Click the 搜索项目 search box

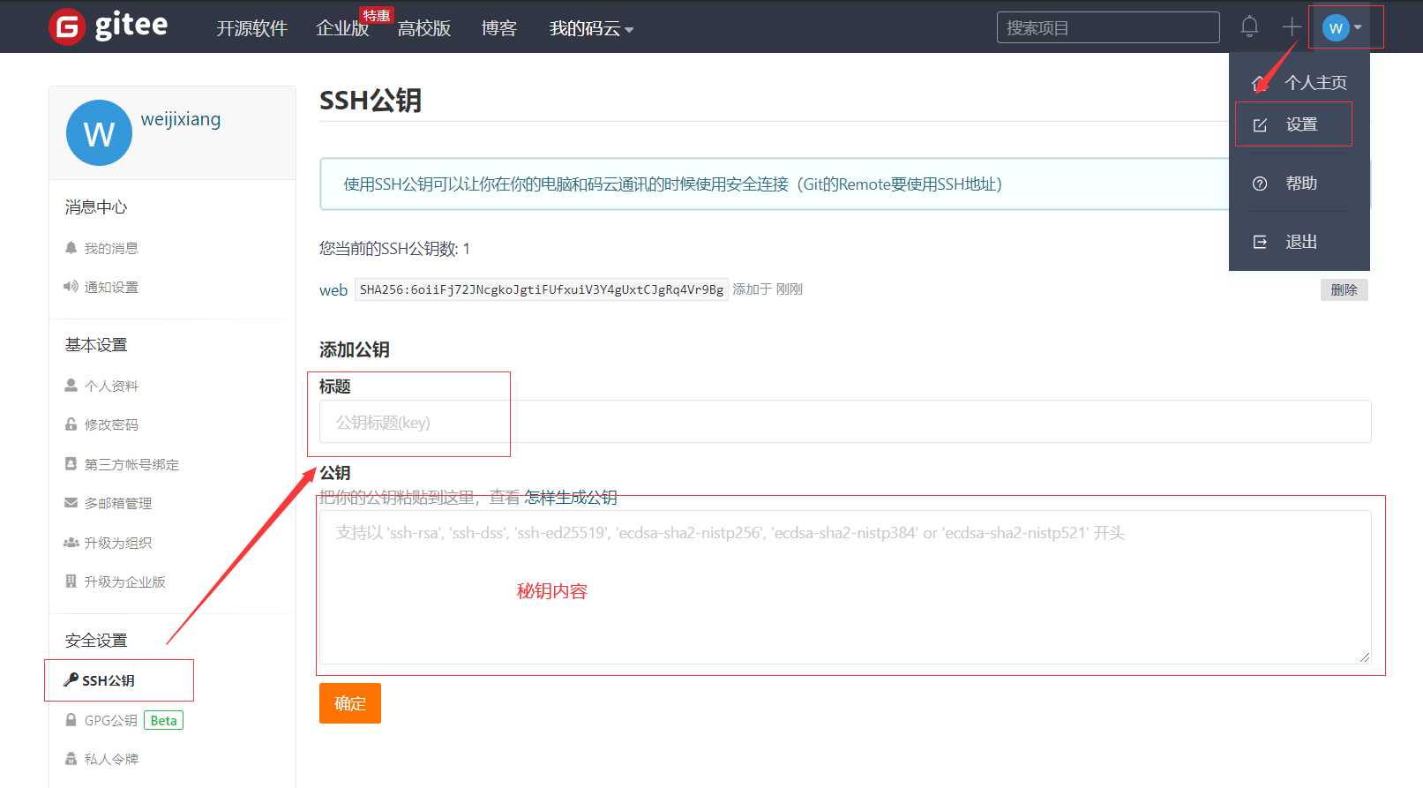click(1108, 27)
